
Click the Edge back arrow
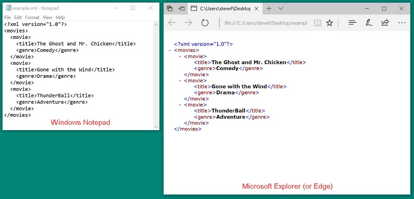click(x=172, y=23)
